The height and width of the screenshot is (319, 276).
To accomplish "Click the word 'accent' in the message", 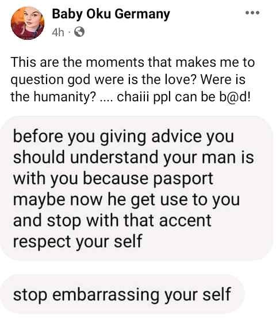I will pyautogui.click(x=185, y=221).
